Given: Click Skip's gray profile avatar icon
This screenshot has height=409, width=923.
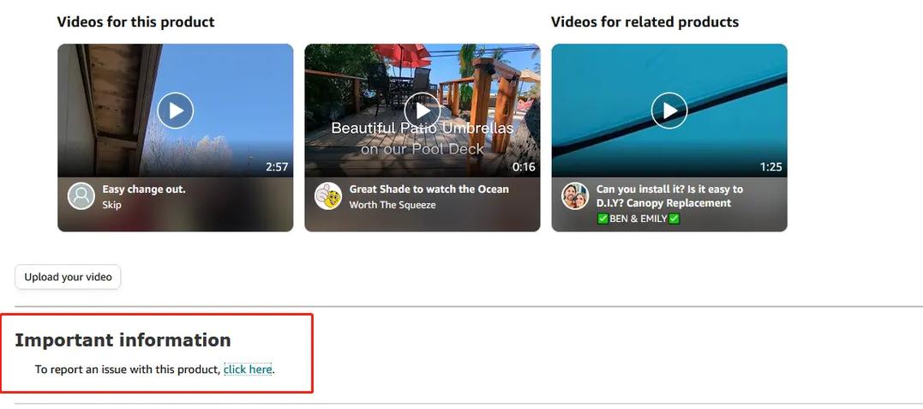Looking at the screenshot, I should [x=81, y=196].
